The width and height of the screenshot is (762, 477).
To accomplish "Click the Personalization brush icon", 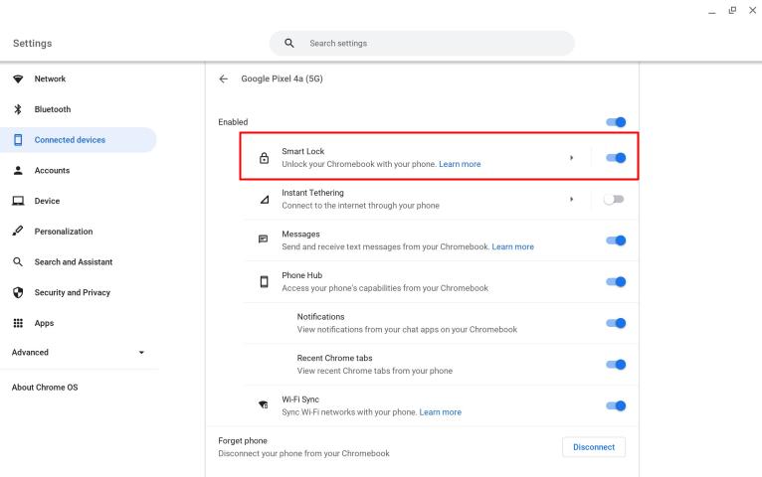I will pyautogui.click(x=18, y=231).
